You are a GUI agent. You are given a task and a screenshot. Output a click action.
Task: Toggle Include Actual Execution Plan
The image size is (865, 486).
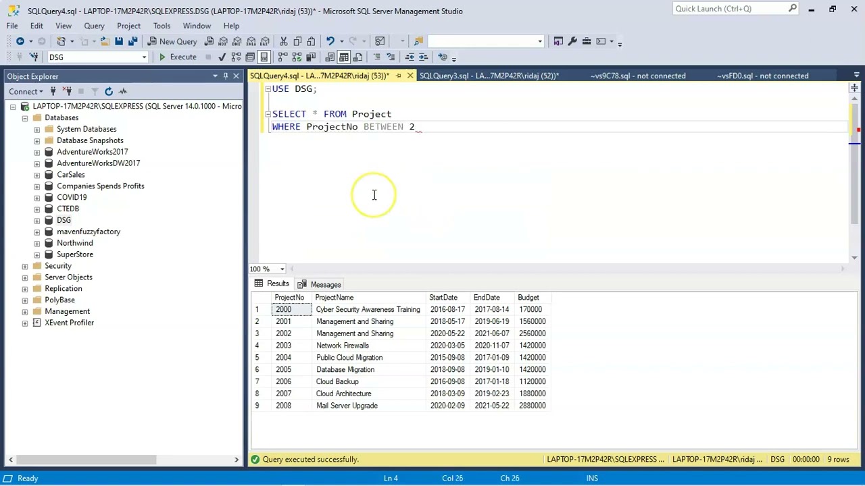282,57
